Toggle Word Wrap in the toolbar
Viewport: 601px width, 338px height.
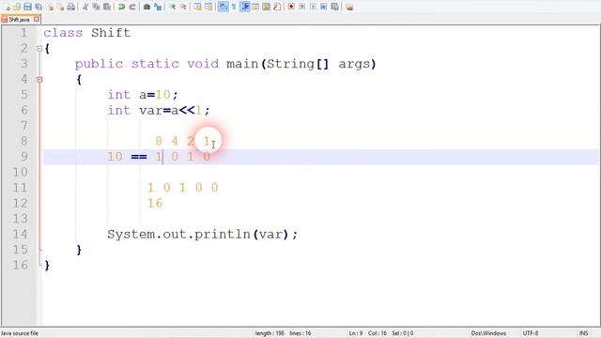(223, 7)
